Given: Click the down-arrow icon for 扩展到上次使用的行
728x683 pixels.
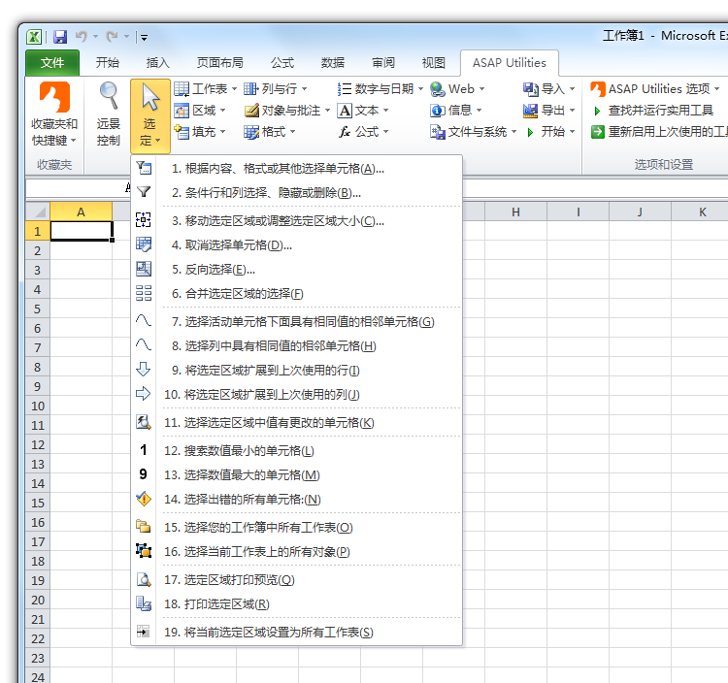Looking at the screenshot, I should coord(144,370).
